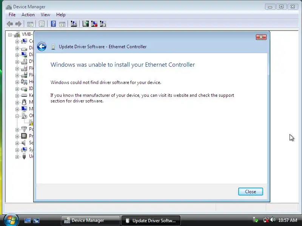The width and height of the screenshot is (302, 226).
Task: Open the Help menu
Action: point(61,15)
